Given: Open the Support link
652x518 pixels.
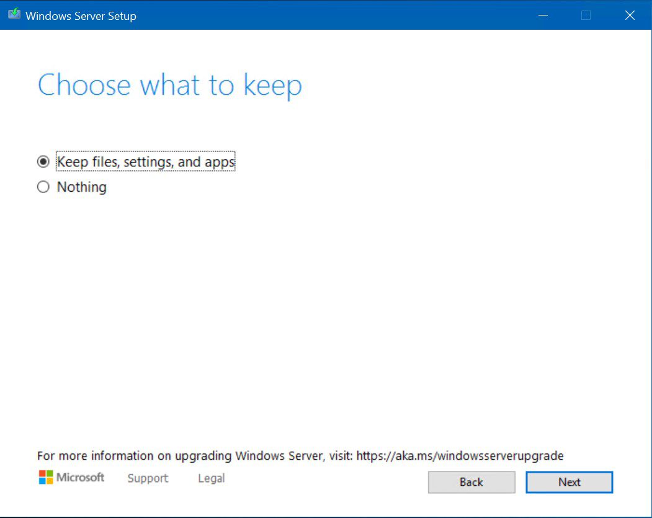Looking at the screenshot, I should point(148,478).
